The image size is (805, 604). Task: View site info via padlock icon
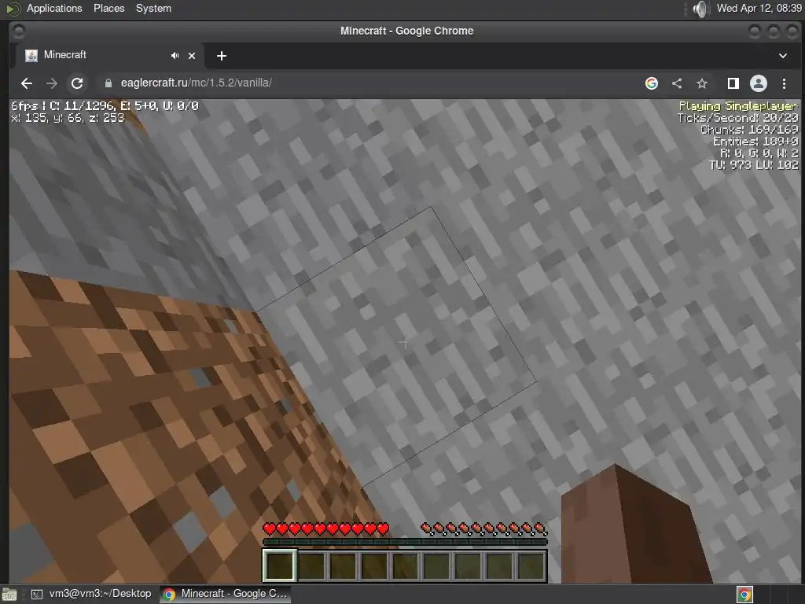pyautogui.click(x=108, y=83)
